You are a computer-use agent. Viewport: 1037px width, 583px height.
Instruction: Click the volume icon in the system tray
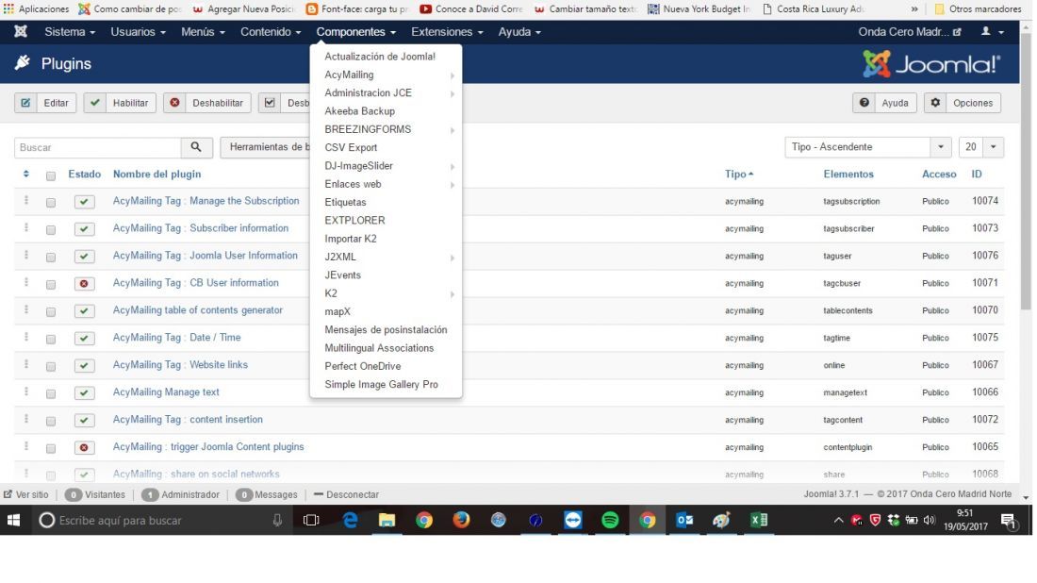click(930, 521)
